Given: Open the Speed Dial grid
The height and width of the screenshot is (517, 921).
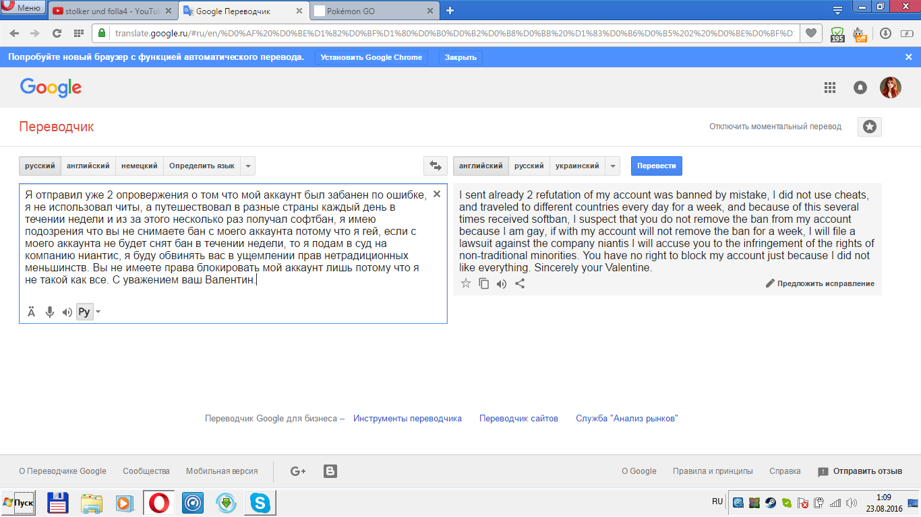Looking at the screenshot, I should (x=79, y=33).
